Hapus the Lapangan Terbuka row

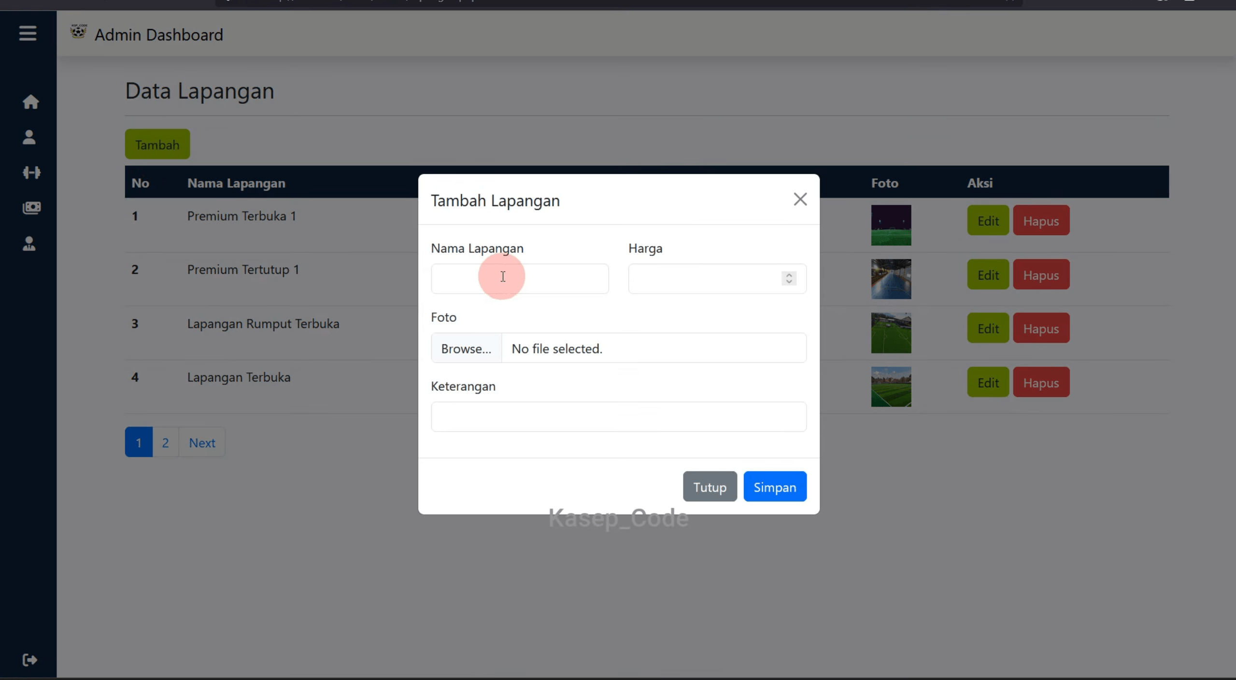1041,382
